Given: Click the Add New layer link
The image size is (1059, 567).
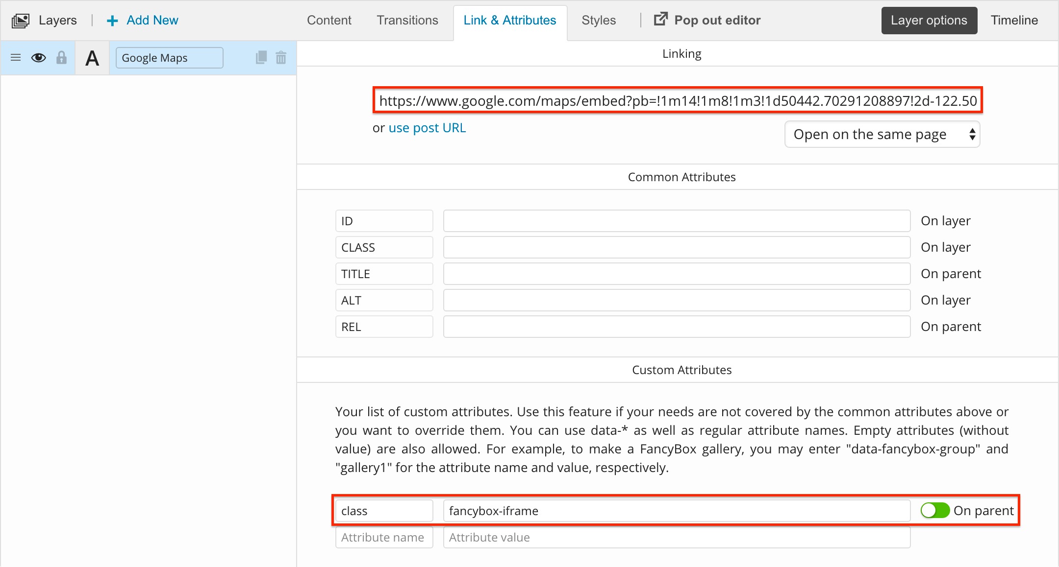Looking at the screenshot, I should pos(152,20).
